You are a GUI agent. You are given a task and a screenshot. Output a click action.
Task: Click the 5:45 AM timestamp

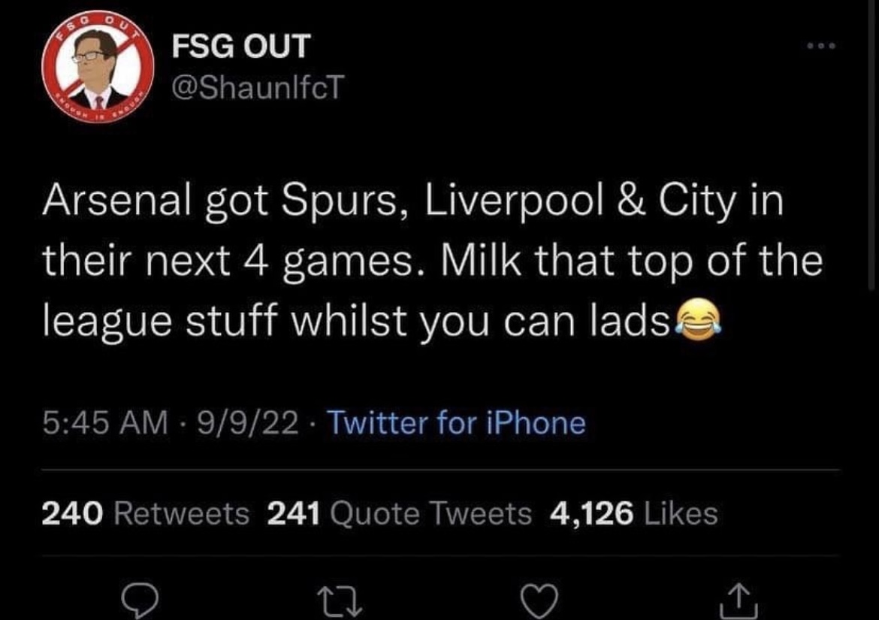pyautogui.click(x=105, y=423)
